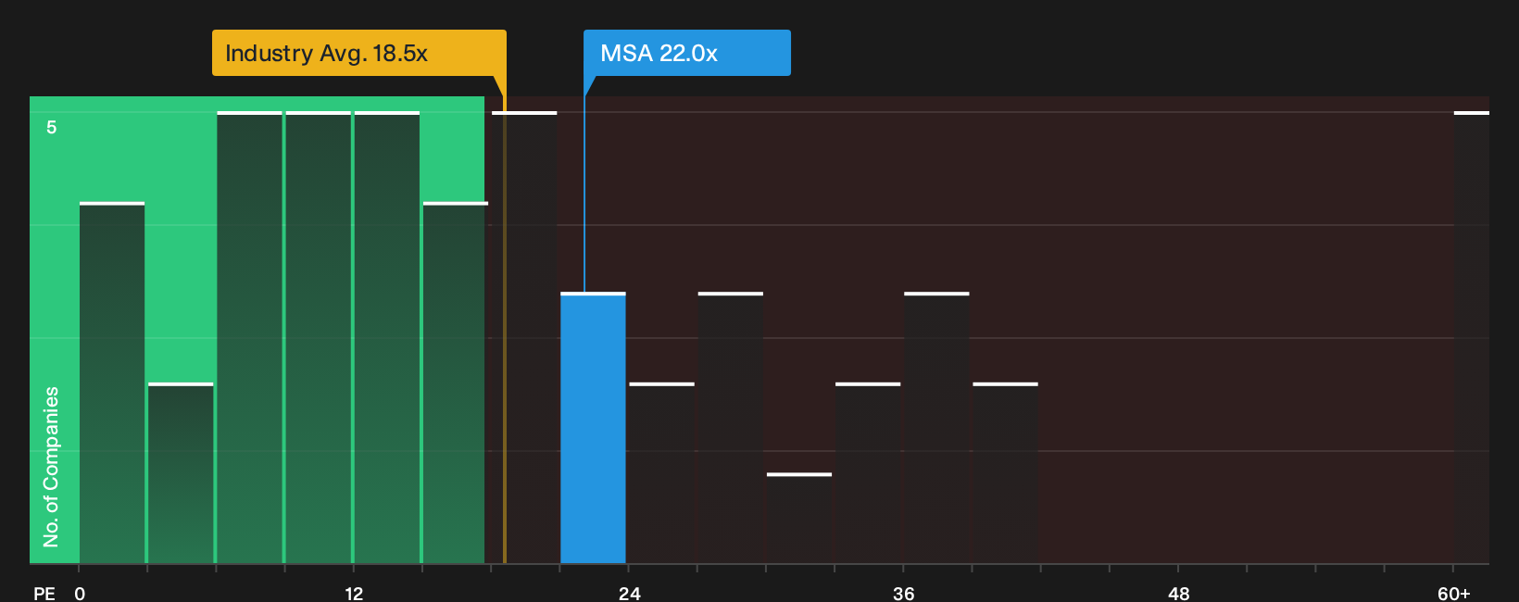
Task: Click the '5' y-axis value
Action: 52,127
